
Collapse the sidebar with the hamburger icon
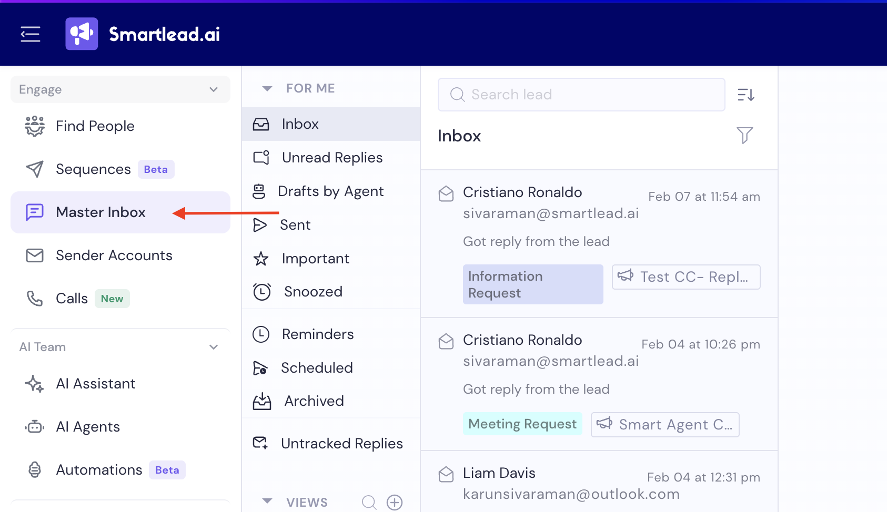31,34
